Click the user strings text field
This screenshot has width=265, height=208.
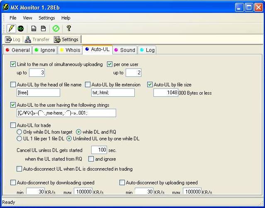(66, 113)
